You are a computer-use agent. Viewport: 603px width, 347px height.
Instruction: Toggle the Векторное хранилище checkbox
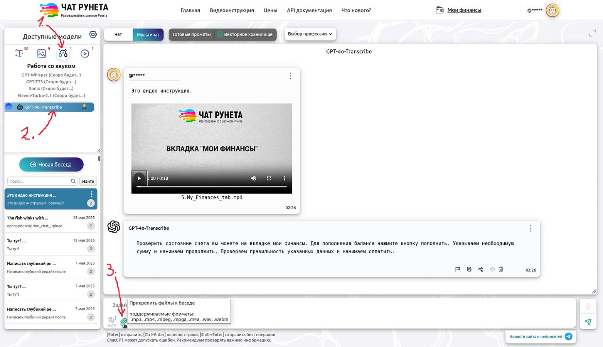point(220,35)
